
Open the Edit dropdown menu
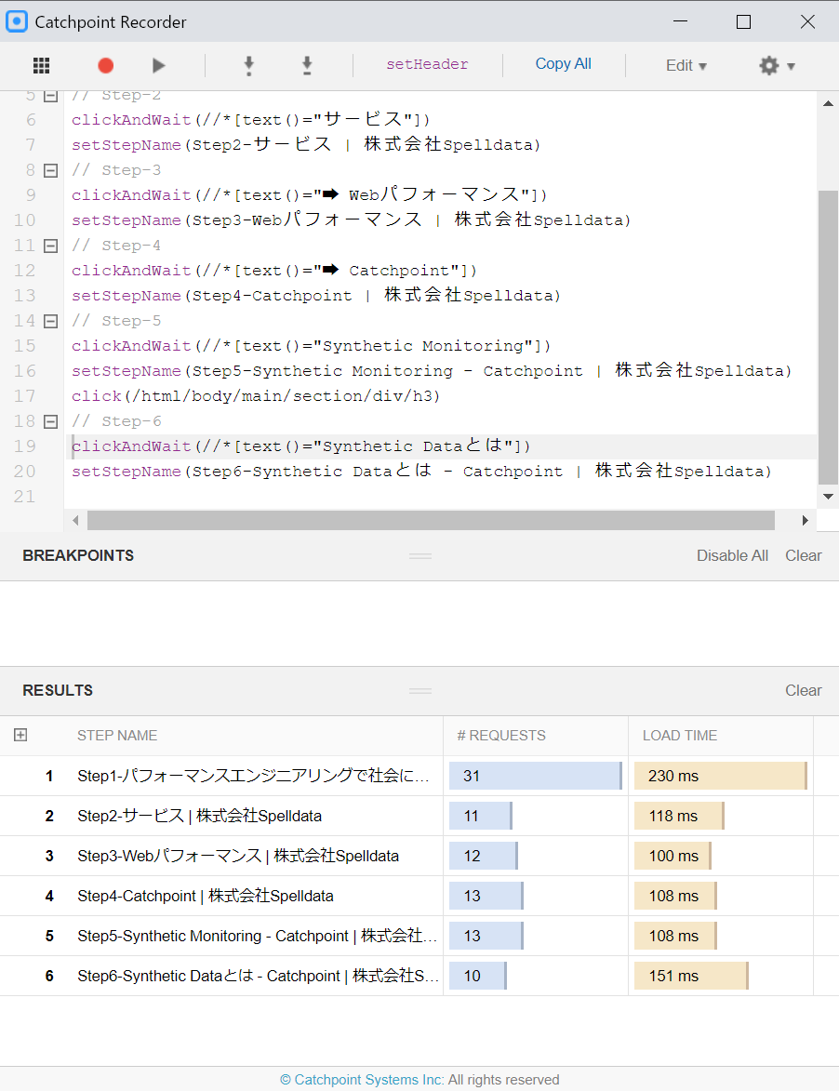pos(686,65)
